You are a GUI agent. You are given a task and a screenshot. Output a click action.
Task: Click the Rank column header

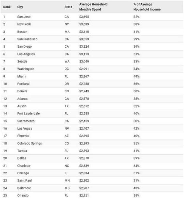(7, 7)
